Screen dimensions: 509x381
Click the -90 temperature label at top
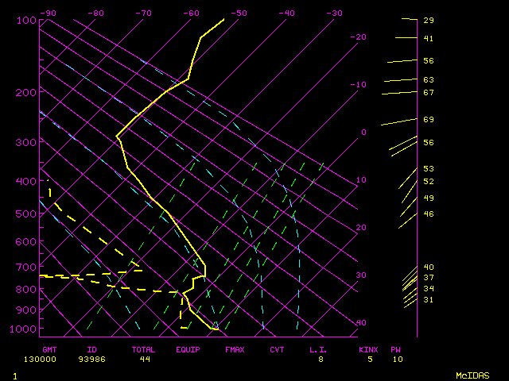point(48,13)
